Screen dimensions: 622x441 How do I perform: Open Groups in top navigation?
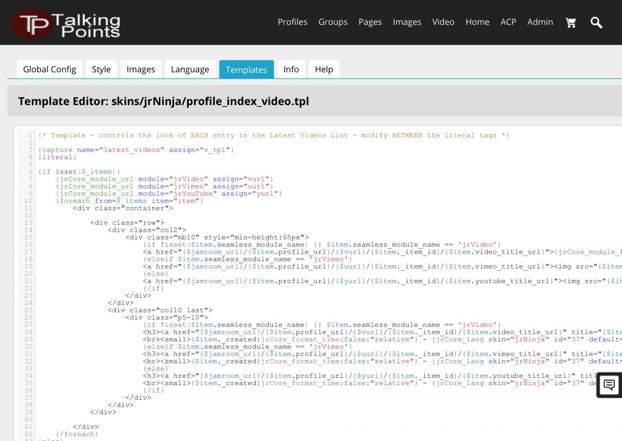click(x=333, y=22)
